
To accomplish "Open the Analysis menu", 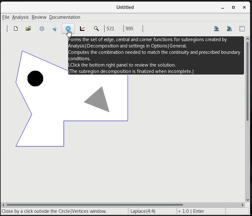I will pyautogui.click(x=20, y=17).
